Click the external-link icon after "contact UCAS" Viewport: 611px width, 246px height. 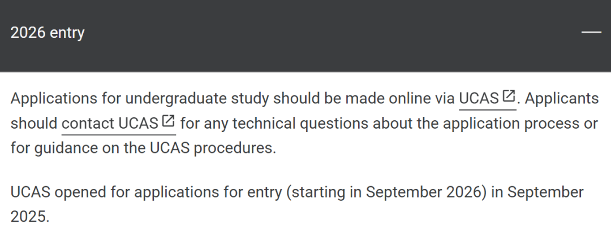(168, 121)
